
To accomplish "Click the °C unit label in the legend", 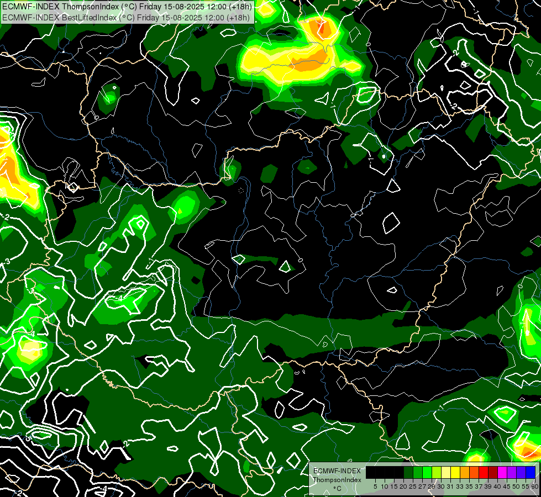I will (338, 489).
